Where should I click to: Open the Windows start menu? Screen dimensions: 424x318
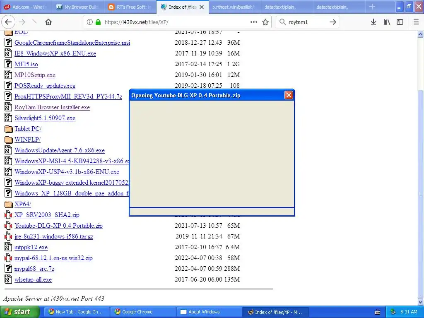20,312
